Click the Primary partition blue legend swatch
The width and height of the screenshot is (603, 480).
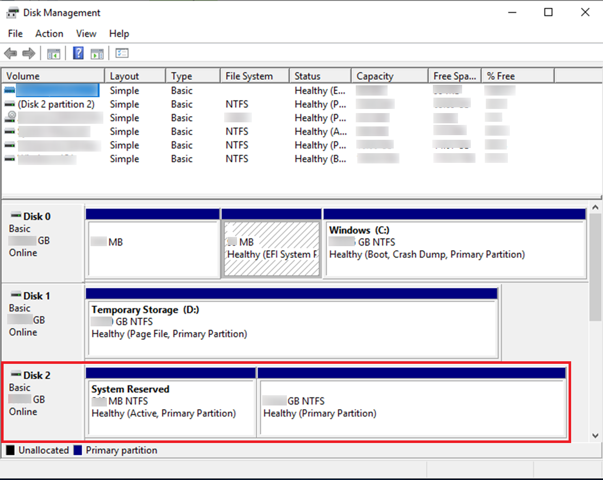[78, 451]
